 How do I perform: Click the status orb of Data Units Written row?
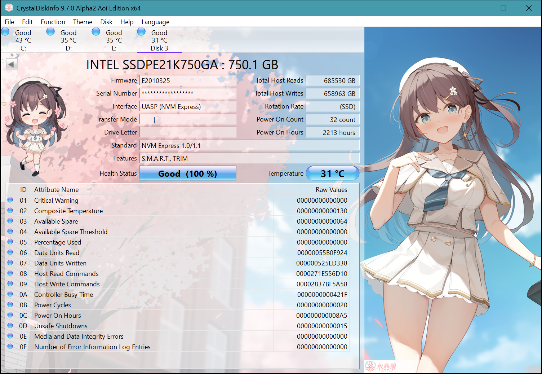10,263
